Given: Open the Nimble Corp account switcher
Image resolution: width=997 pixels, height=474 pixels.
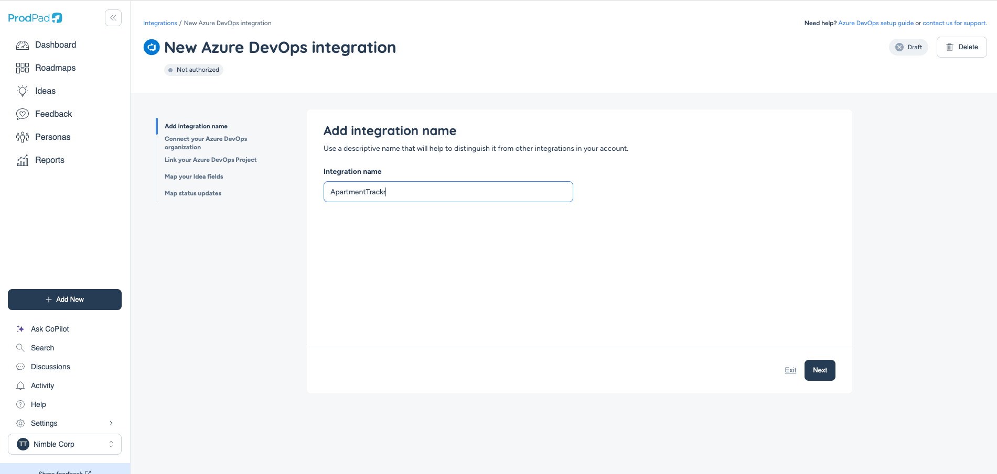Looking at the screenshot, I should (65, 444).
